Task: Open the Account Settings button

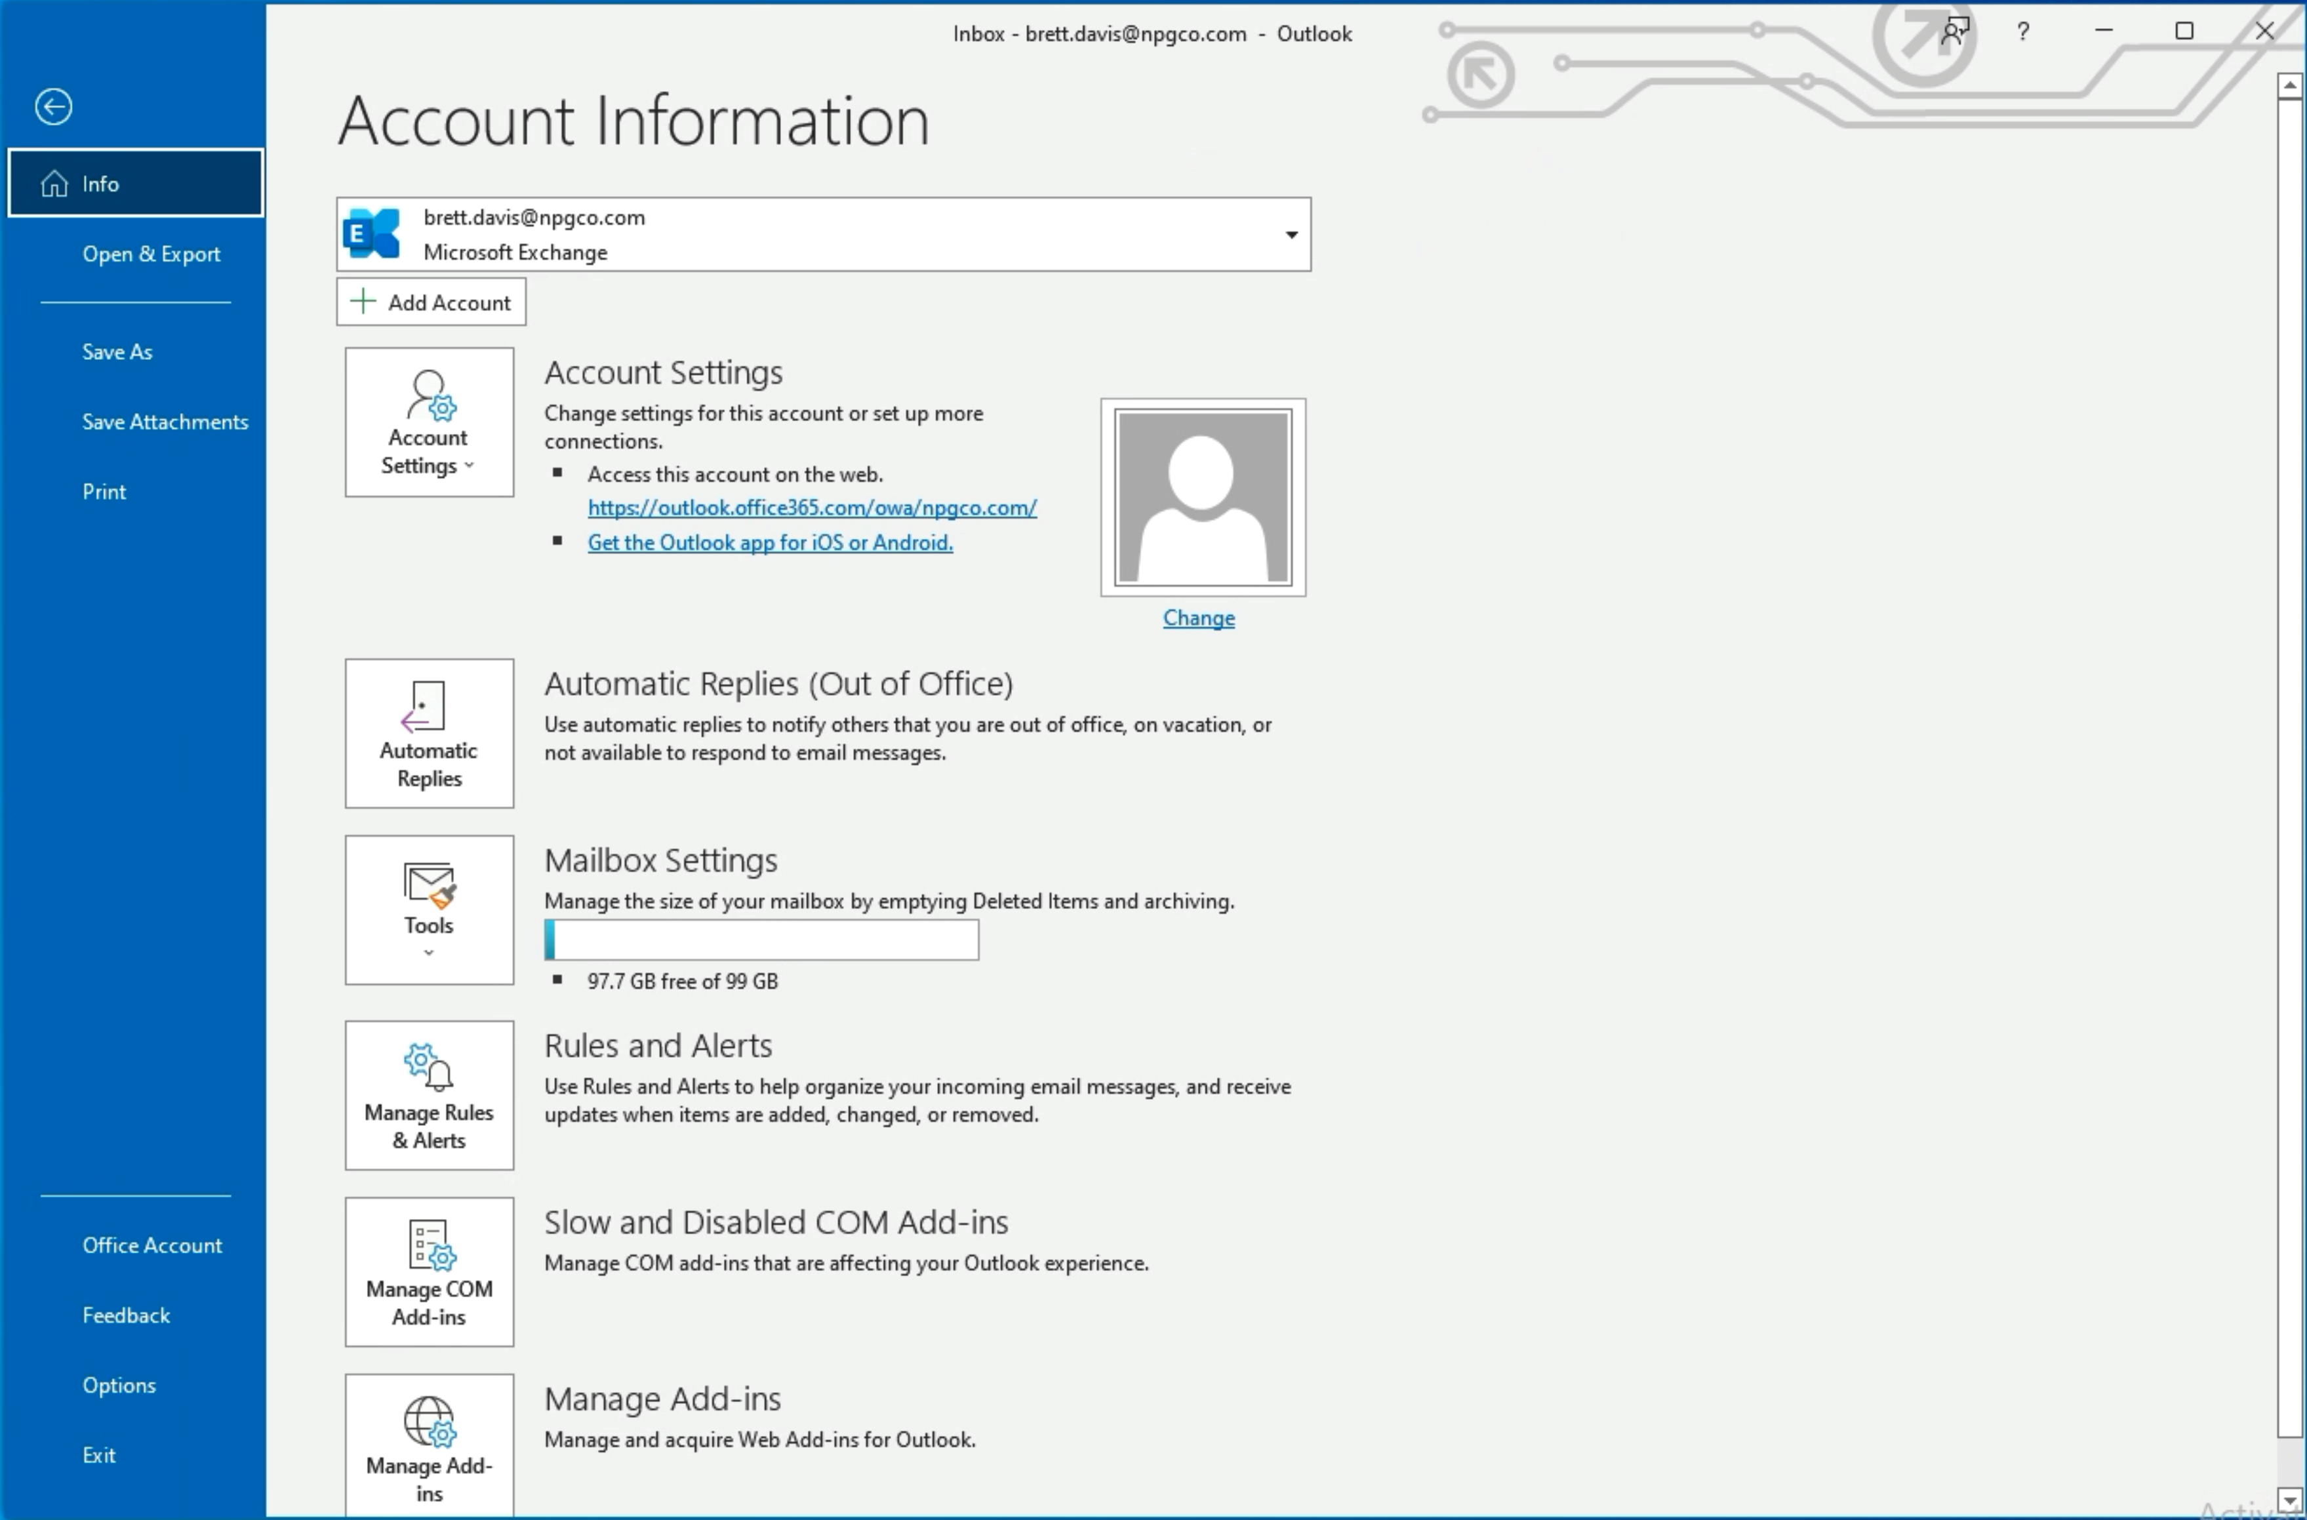Action: tap(430, 423)
